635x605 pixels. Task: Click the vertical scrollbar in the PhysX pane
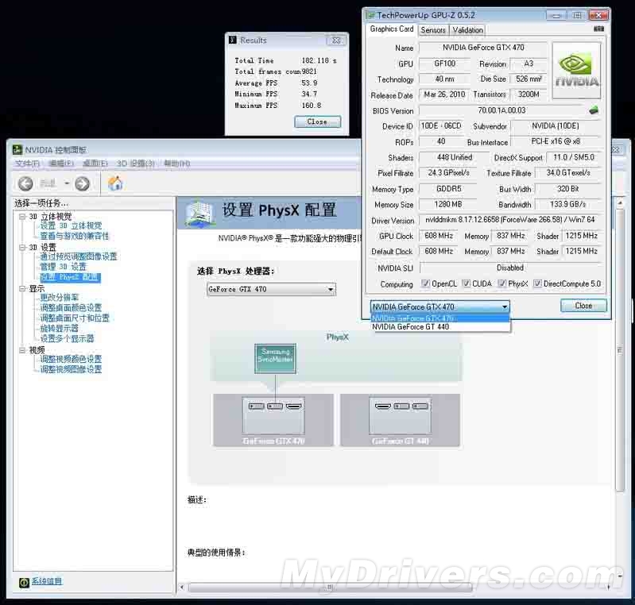[620, 350]
